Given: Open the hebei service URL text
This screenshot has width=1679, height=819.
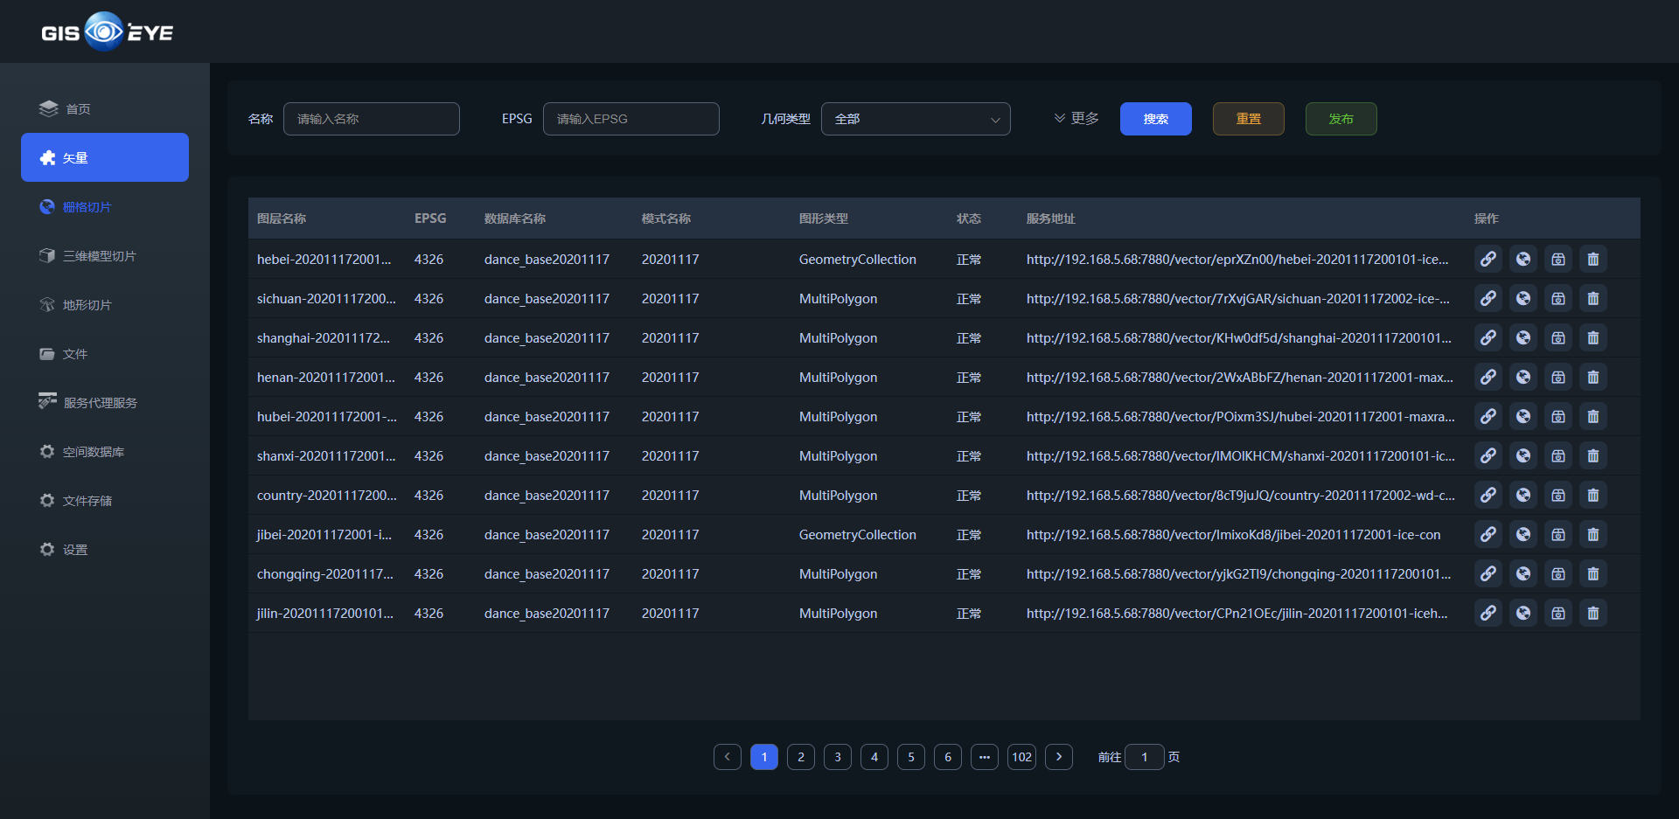Looking at the screenshot, I should [x=1237, y=260].
